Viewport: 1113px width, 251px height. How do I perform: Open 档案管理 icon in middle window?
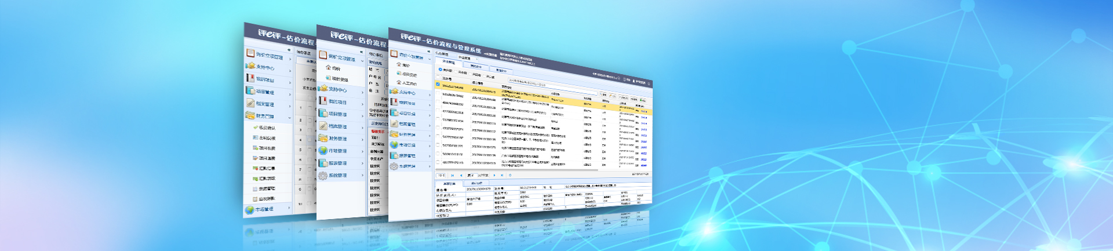coord(323,125)
